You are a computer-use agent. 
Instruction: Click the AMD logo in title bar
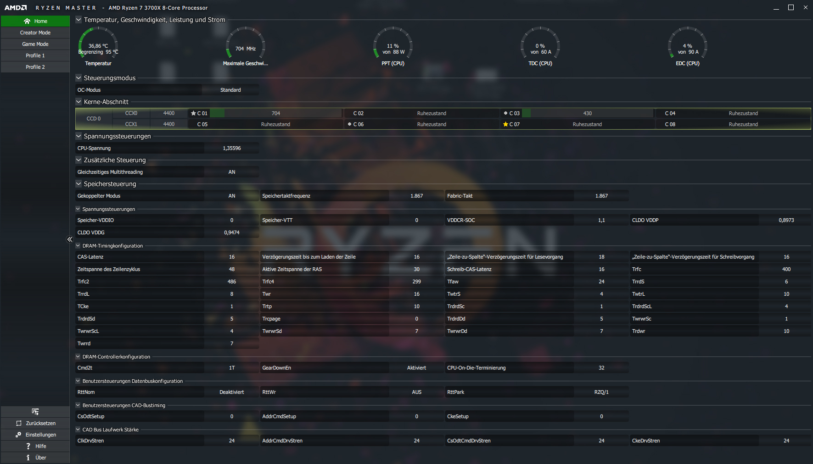click(16, 7)
